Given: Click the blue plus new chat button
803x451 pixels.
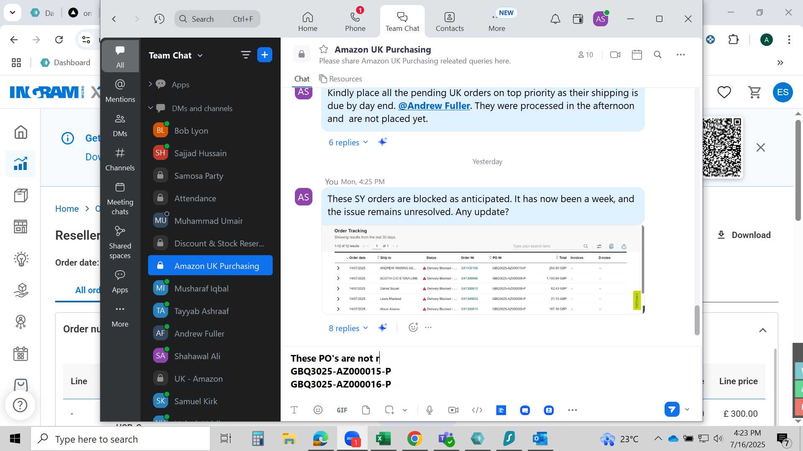Looking at the screenshot, I should pyautogui.click(x=265, y=55).
